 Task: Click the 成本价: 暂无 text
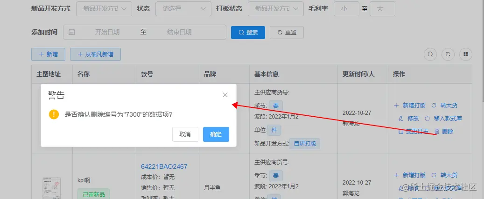[158, 177]
